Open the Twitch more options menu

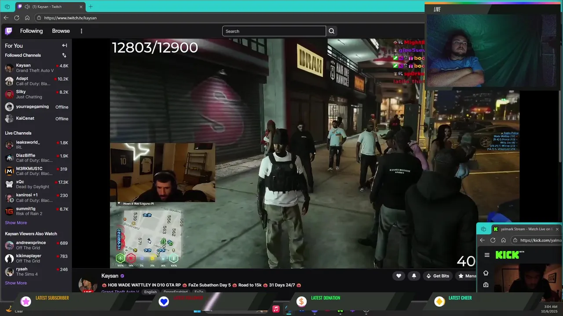coord(81,31)
